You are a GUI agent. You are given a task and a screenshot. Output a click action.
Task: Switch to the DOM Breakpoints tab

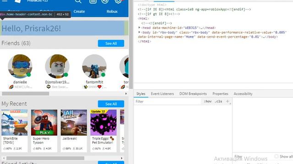coord(193,94)
